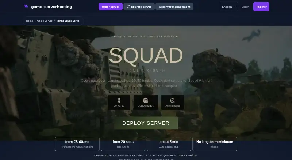Click the Migrate server arrows icon
Screen dimensions: 292x160
point(128,7)
